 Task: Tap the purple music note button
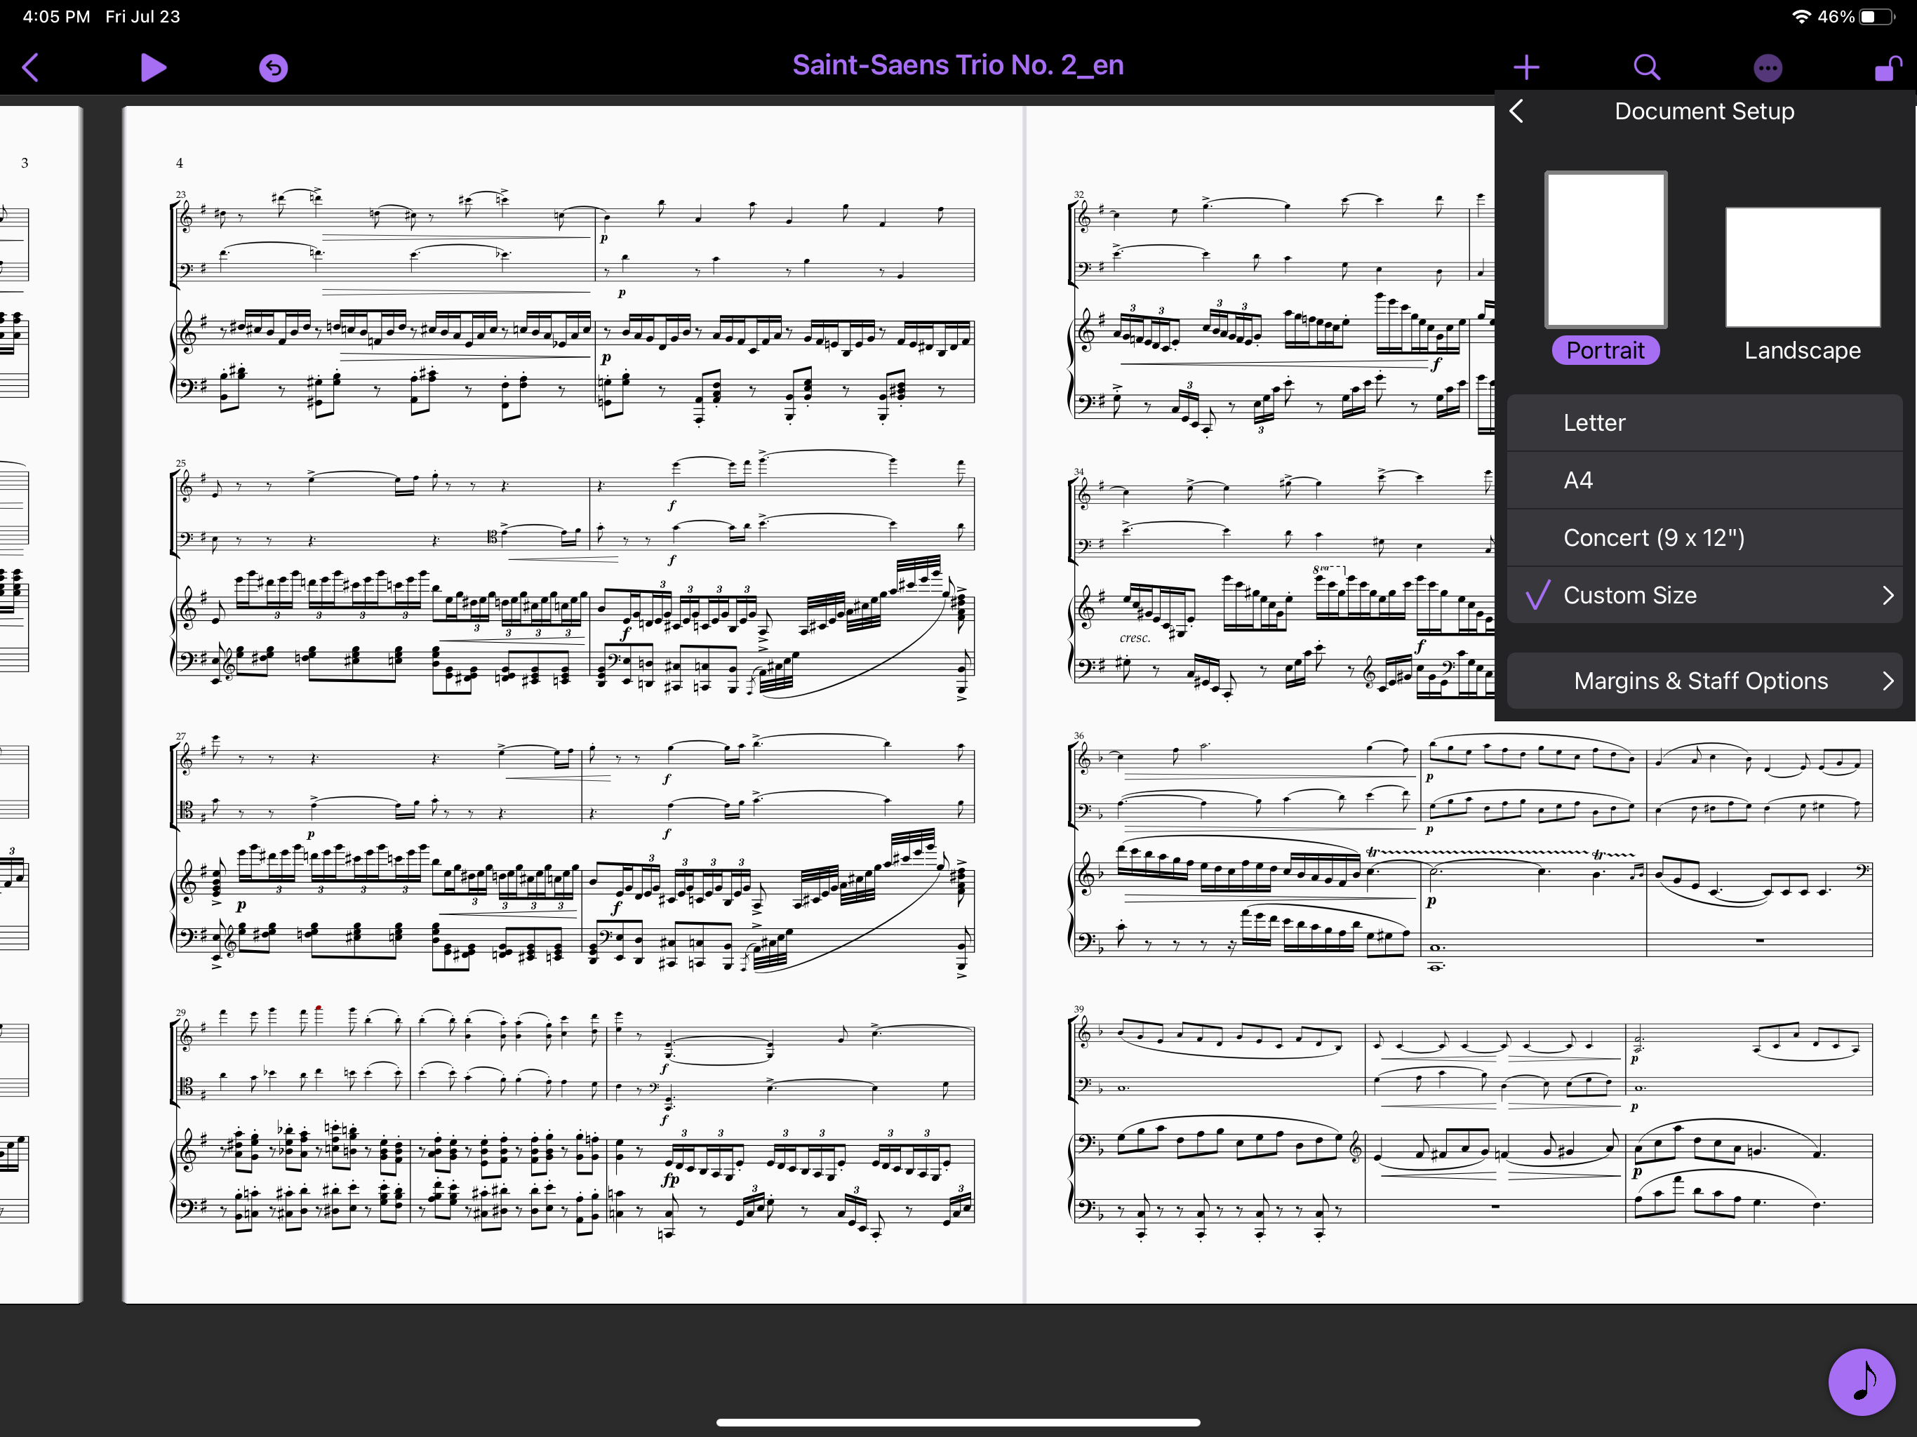(x=1861, y=1381)
